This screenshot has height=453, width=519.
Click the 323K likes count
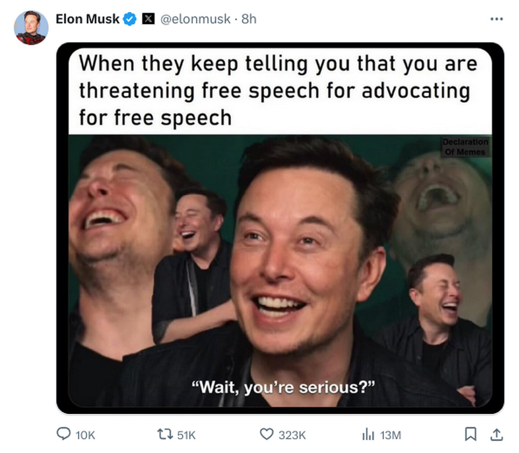[x=292, y=435]
